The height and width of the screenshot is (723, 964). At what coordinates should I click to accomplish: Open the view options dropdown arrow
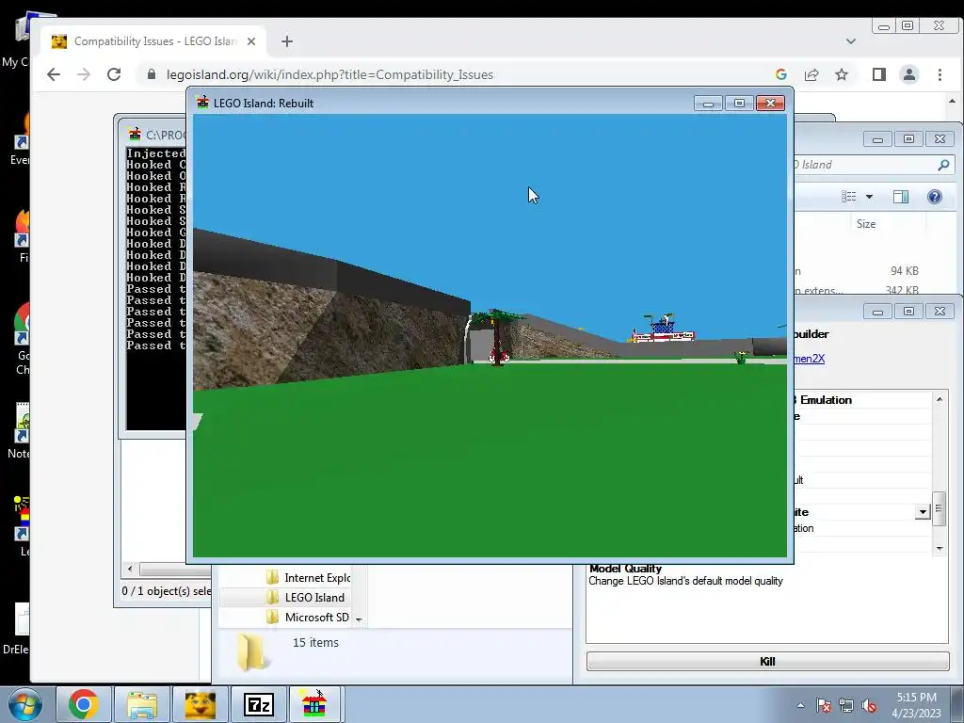tap(869, 197)
